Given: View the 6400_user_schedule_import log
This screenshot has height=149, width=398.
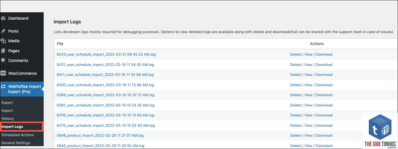Looking at the screenshot, I should point(308,85).
